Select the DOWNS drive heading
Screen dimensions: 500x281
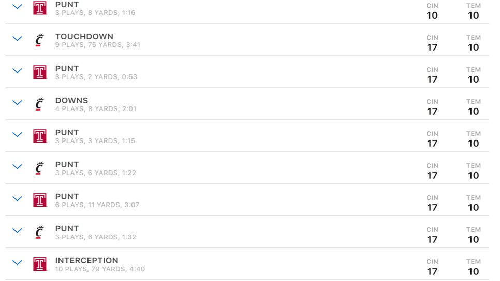coord(72,100)
